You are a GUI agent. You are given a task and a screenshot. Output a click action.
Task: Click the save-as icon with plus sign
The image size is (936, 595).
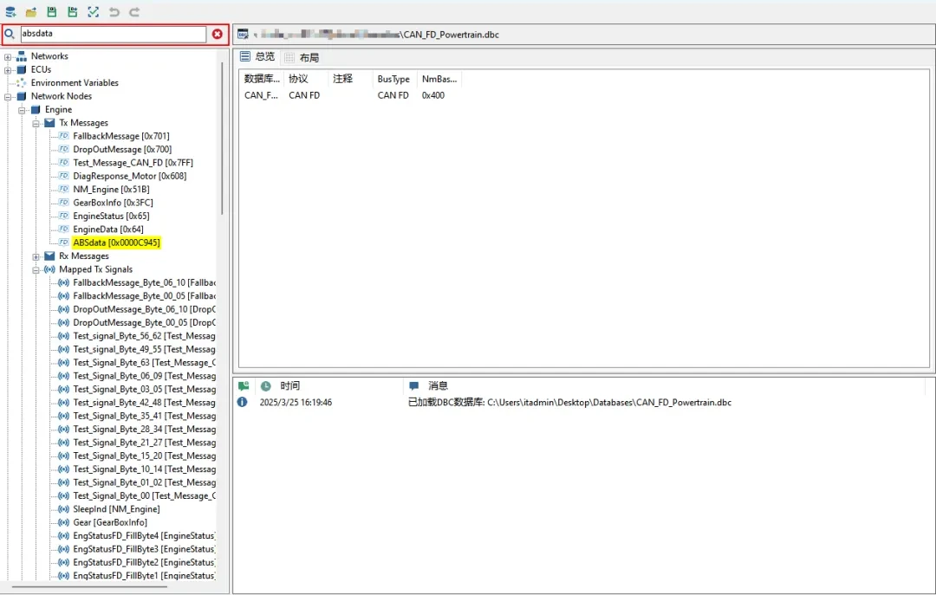click(x=72, y=12)
